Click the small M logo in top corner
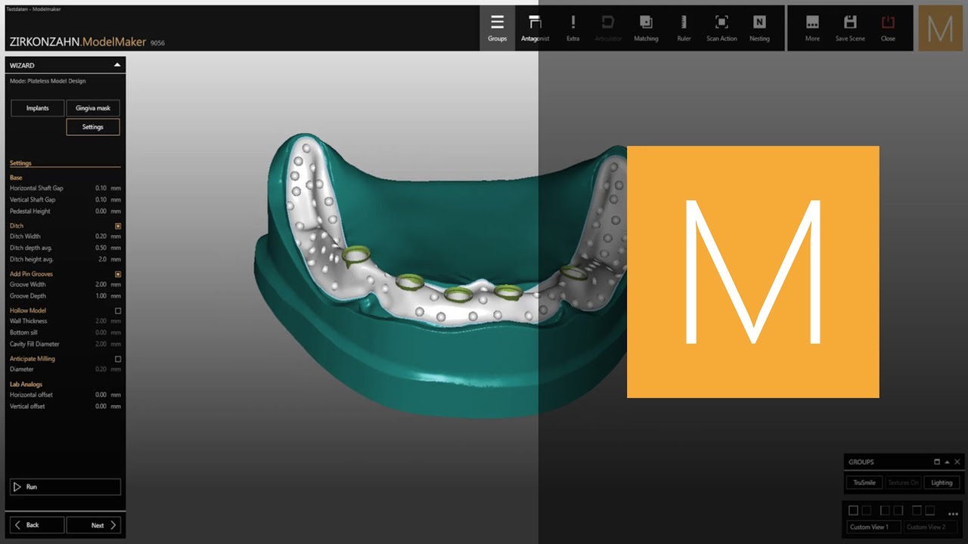Viewport: 968px width, 544px height. (x=941, y=29)
